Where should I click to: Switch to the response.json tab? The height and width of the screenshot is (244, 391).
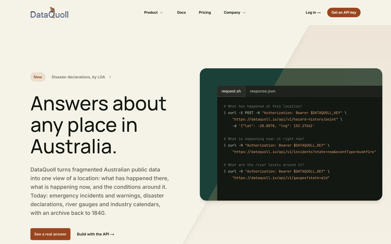[x=262, y=91]
